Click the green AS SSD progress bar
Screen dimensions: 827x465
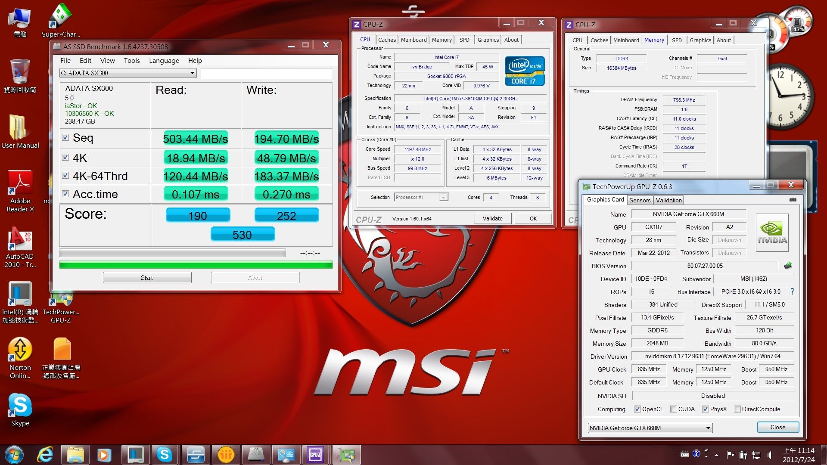(x=196, y=265)
